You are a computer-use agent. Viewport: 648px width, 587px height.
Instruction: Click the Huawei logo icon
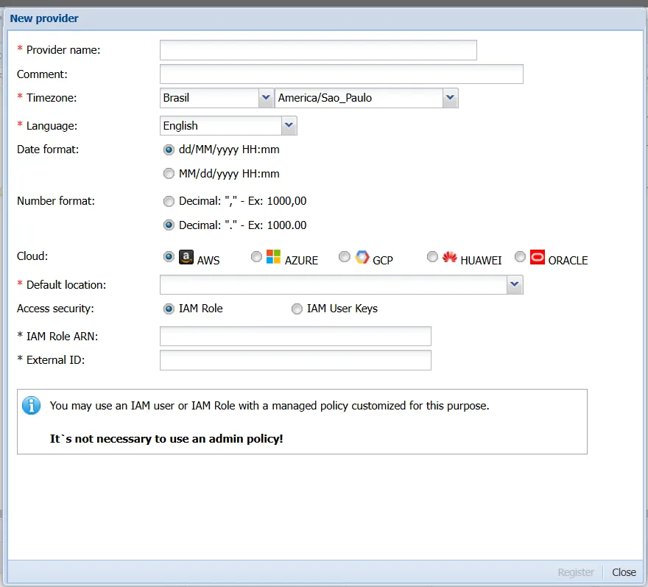click(x=450, y=257)
